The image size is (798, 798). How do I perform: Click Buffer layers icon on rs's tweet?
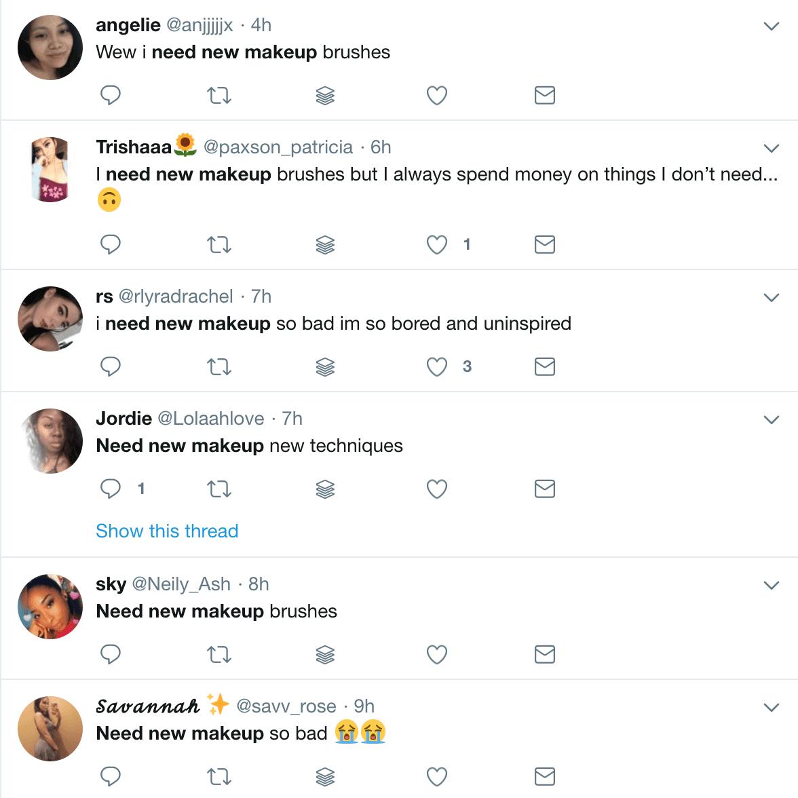(x=325, y=367)
